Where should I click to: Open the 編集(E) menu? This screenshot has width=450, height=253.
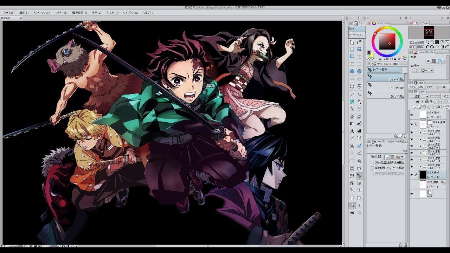click(x=24, y=13)
